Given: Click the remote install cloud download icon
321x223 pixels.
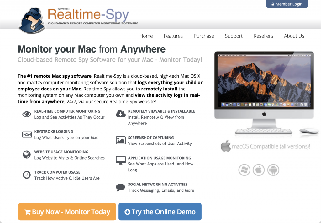Looking at the screenshot, I should point(121,113).
